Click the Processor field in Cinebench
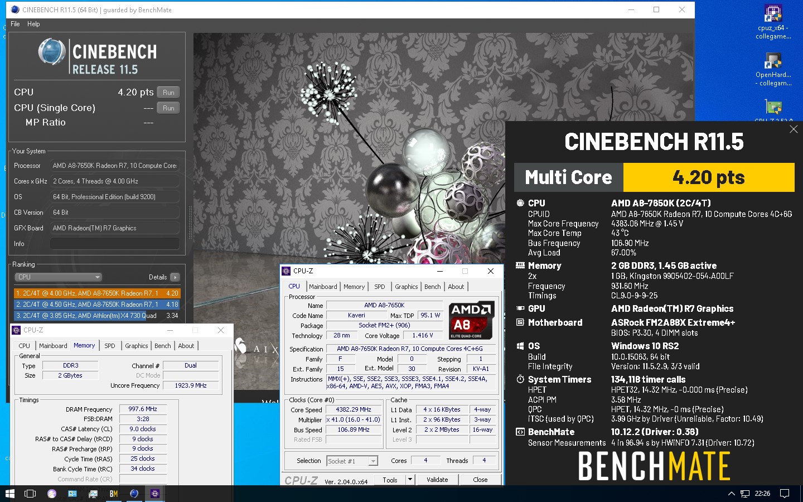803x502 pixels. point(115,166)
